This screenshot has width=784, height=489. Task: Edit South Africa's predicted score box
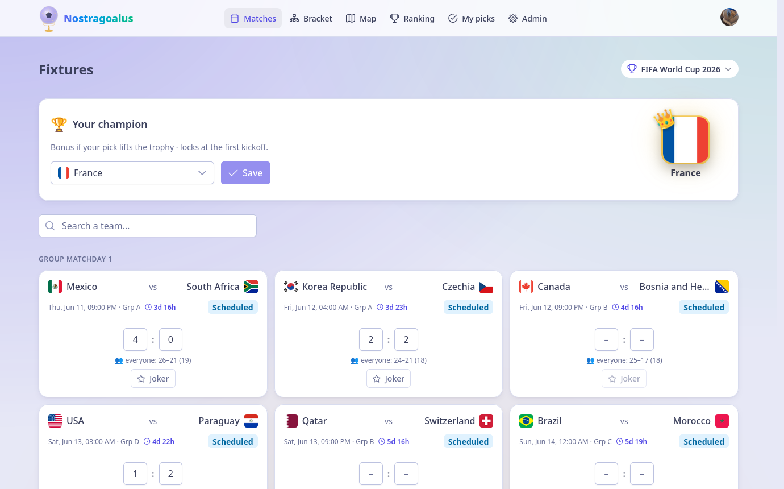point(170,339)
